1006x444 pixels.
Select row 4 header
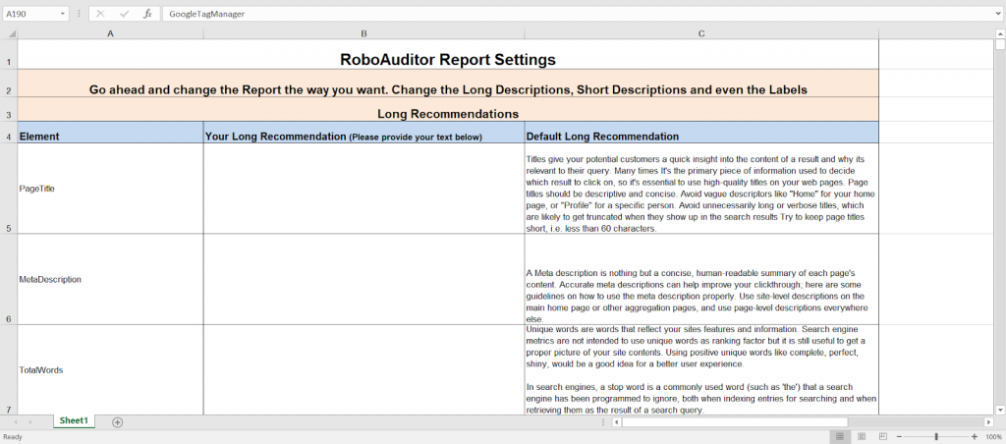pyautogui.click(x=8, y=133)
